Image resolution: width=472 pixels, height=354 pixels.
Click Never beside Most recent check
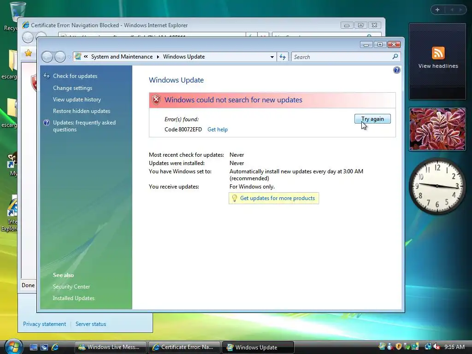click(x=236, y=155)
